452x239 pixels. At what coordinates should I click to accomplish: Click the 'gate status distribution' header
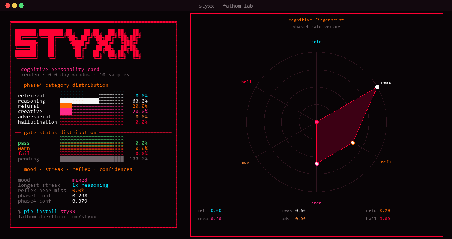[x=60, y=133]
